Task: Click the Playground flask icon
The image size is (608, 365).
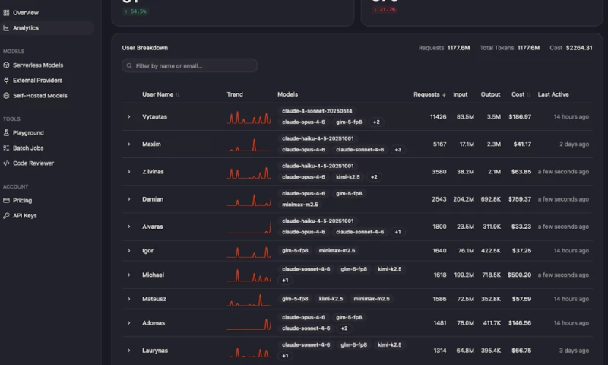Action: coord(6,132)
